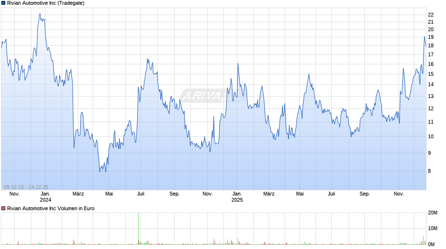This screenshot has width=446, height=249.
Task: Click the volume axis label 20M
Action: (433, 213)
